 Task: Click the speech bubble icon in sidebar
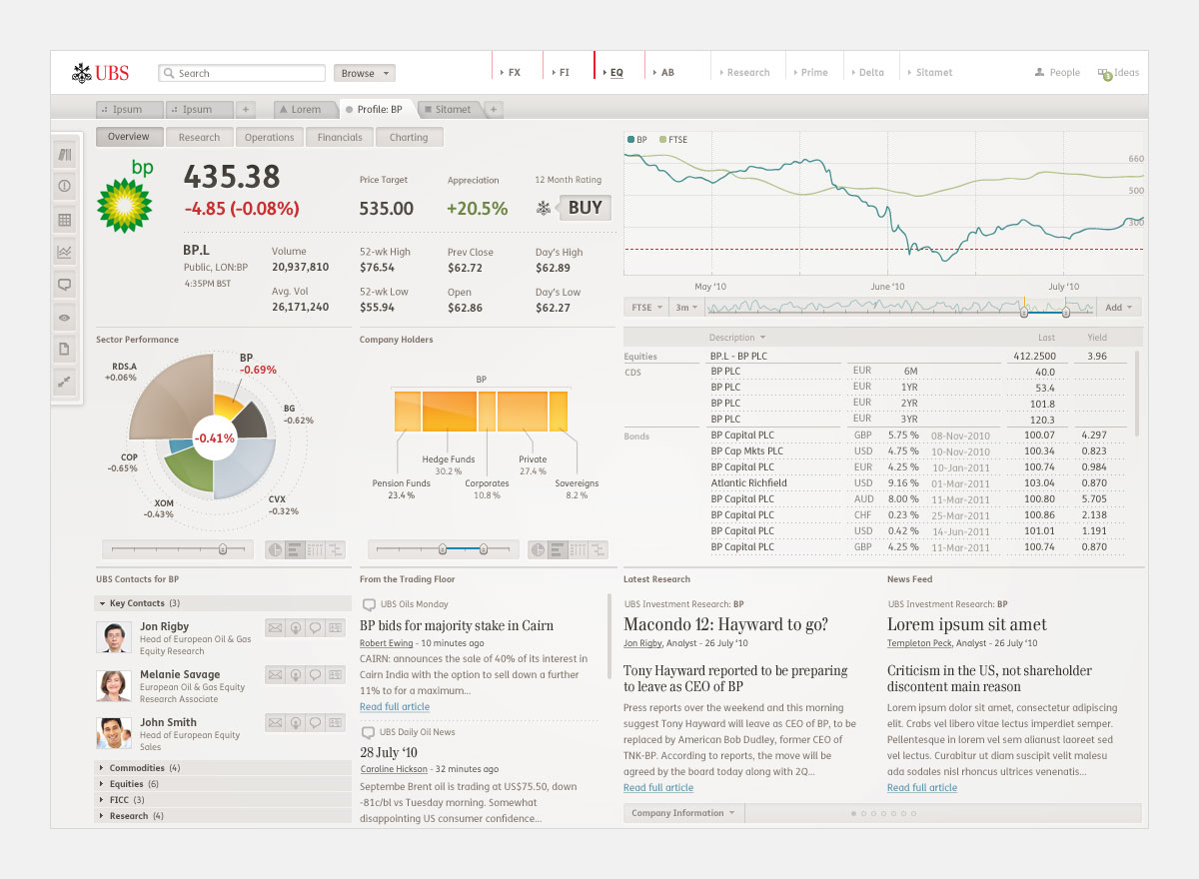point(66,285)
